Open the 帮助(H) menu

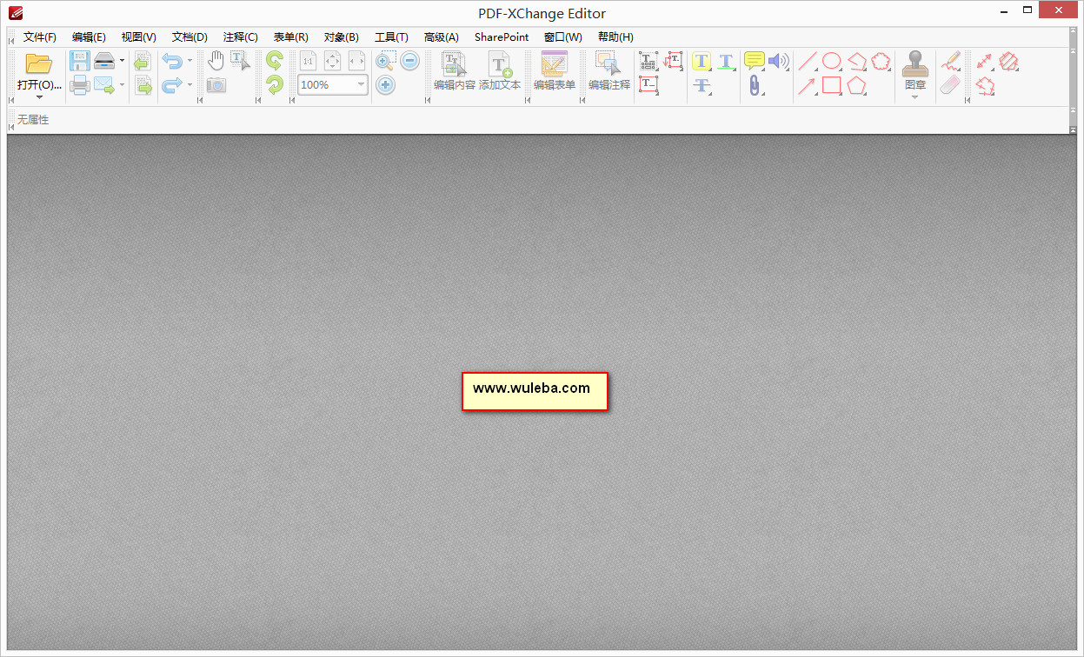point(615,37)
